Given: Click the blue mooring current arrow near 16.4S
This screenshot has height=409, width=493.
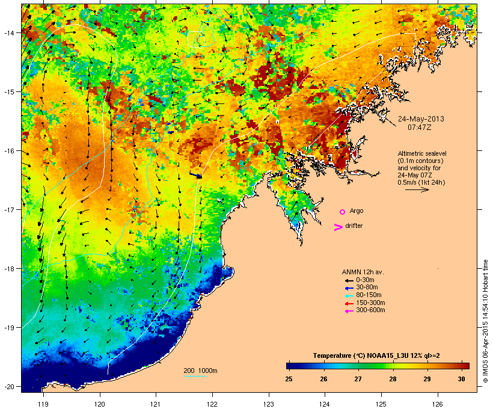Looking at the screenshot, I should 195,175.
